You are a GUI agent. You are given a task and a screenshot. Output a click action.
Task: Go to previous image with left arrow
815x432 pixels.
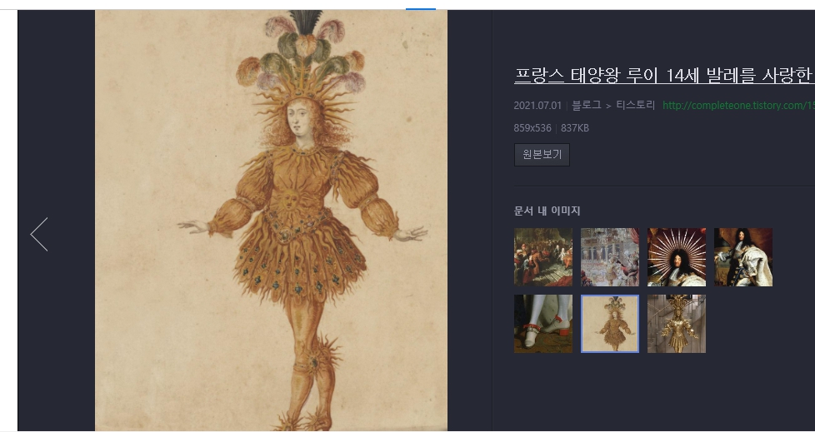(39, 234)
